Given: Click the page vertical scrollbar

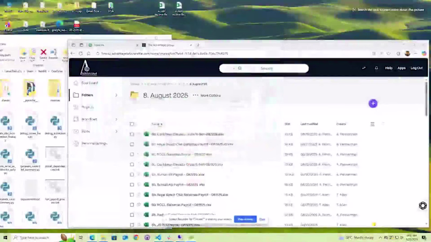Looking at the screenshot, I should [426, 99].
